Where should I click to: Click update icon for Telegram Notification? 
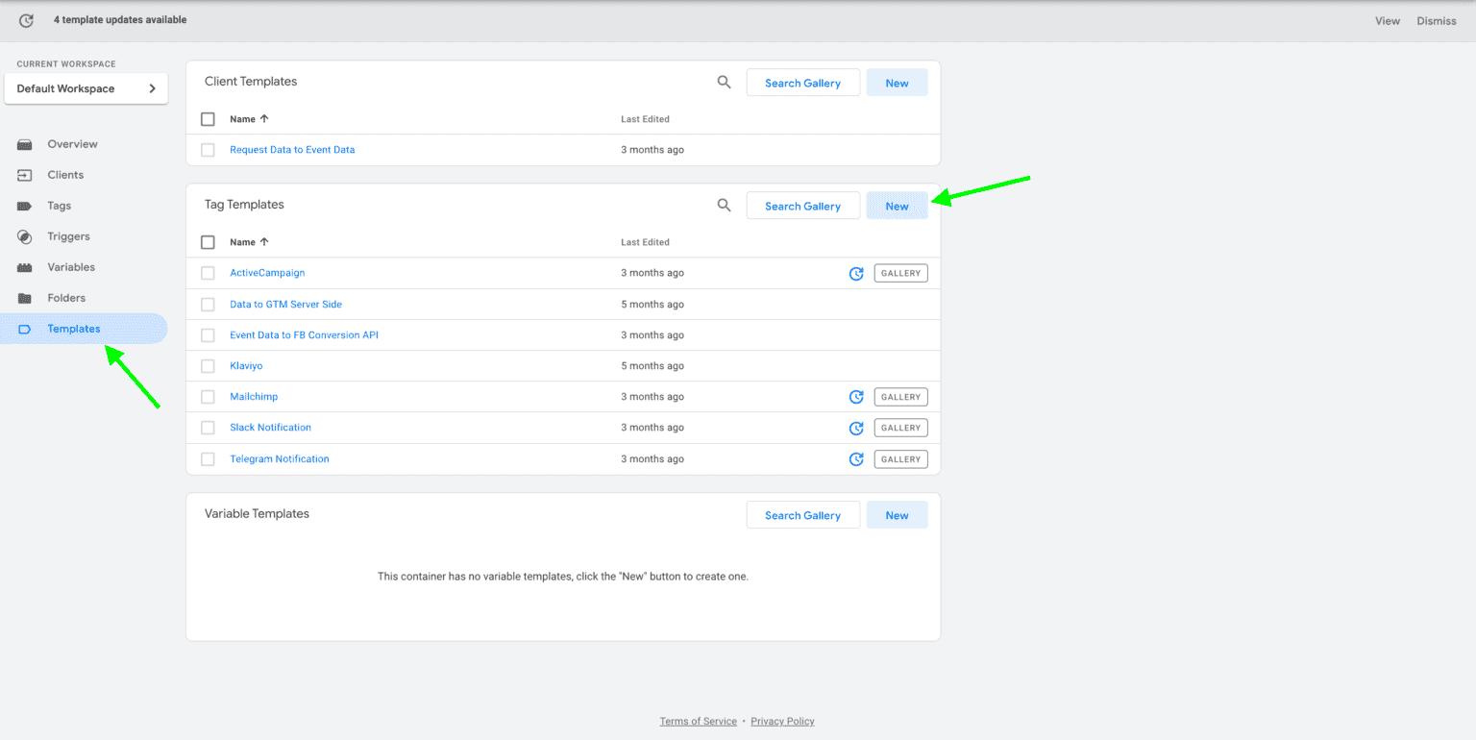pos(856,459)
